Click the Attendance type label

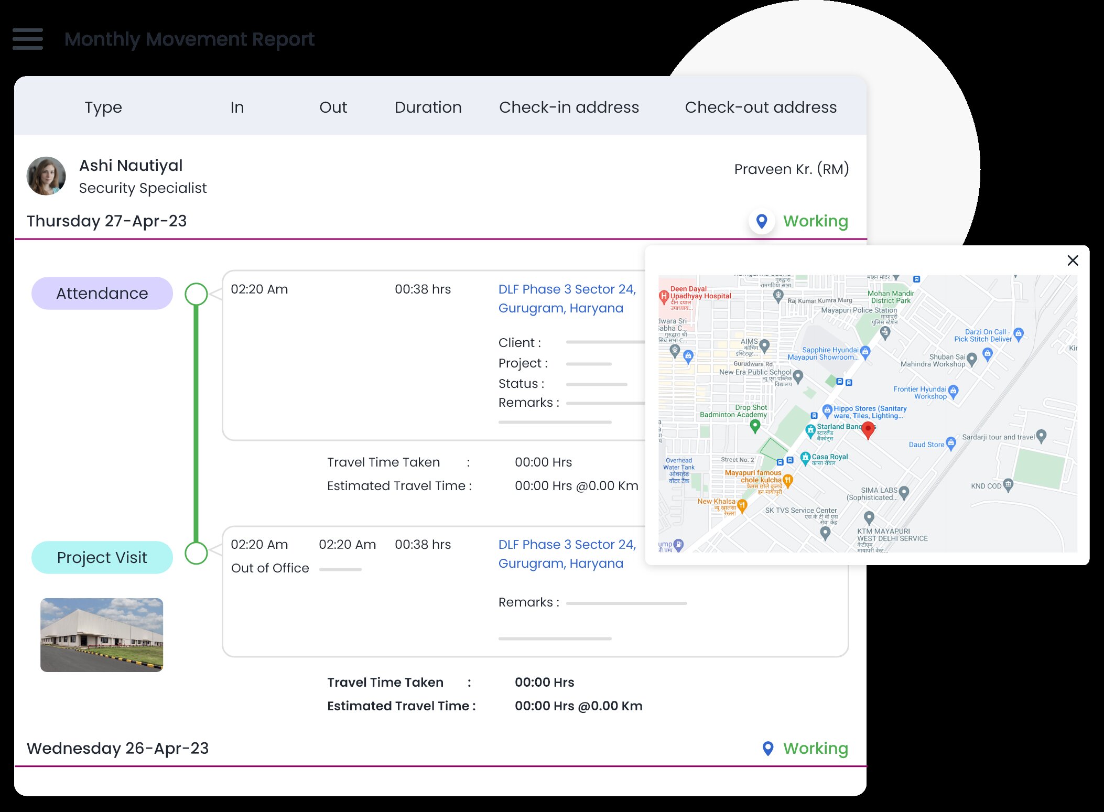tap(102, 294)
